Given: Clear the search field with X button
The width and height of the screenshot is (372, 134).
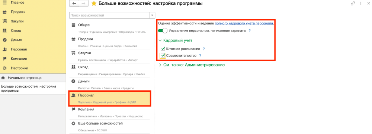Looking at the screenshot, I should point(152,15).
